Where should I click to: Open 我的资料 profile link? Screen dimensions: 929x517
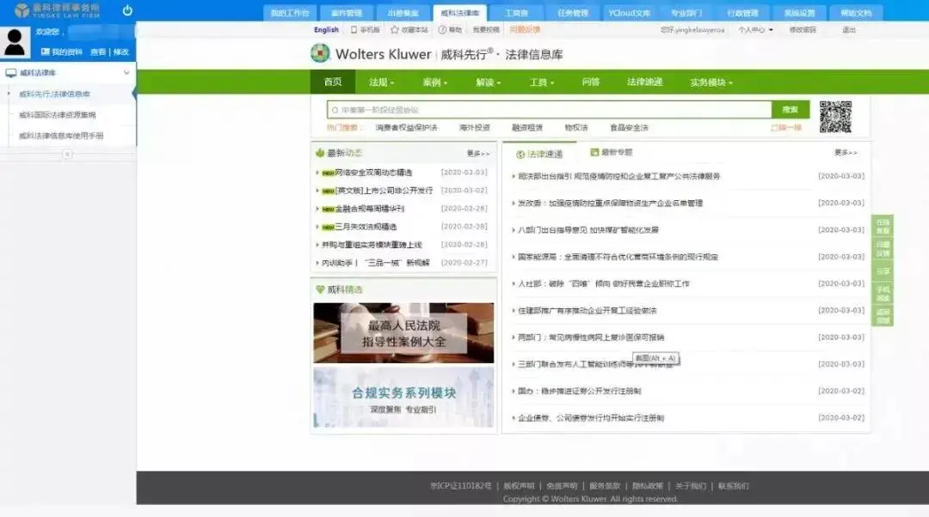pos(62,52)
